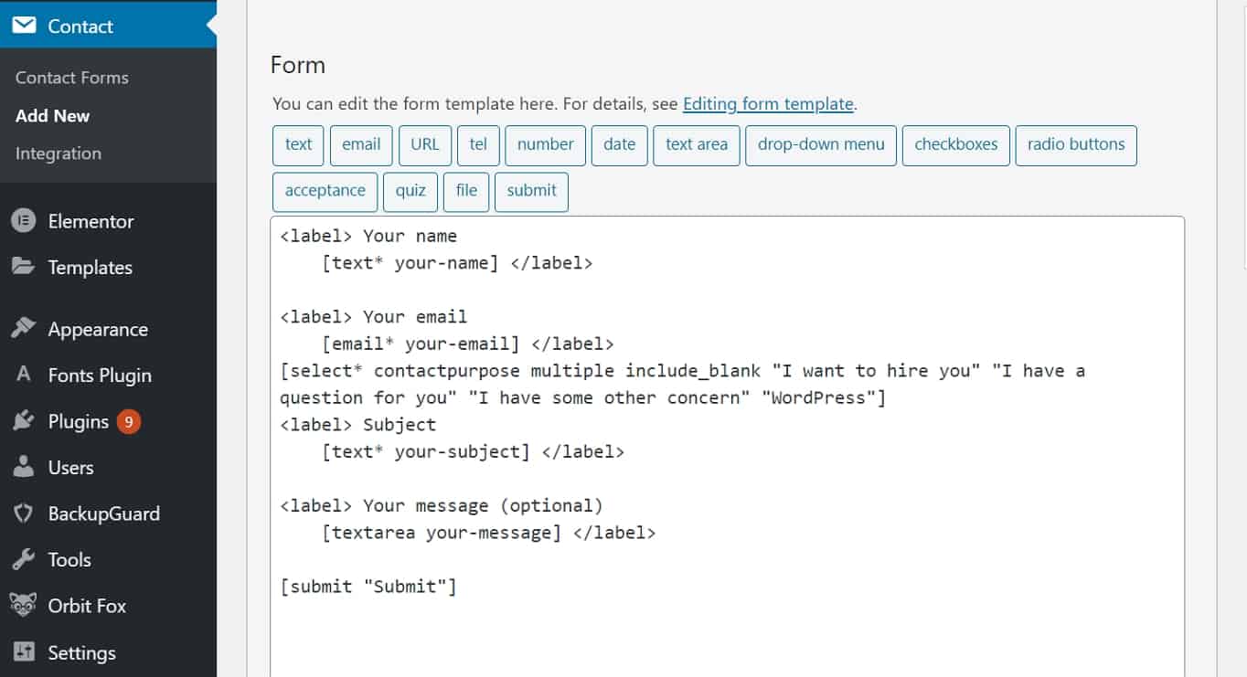The width and height of the screenshot is (1247, 677).
Task: Click the "[text* your-subject] </label>" line
Action: [x=474, y=452]
